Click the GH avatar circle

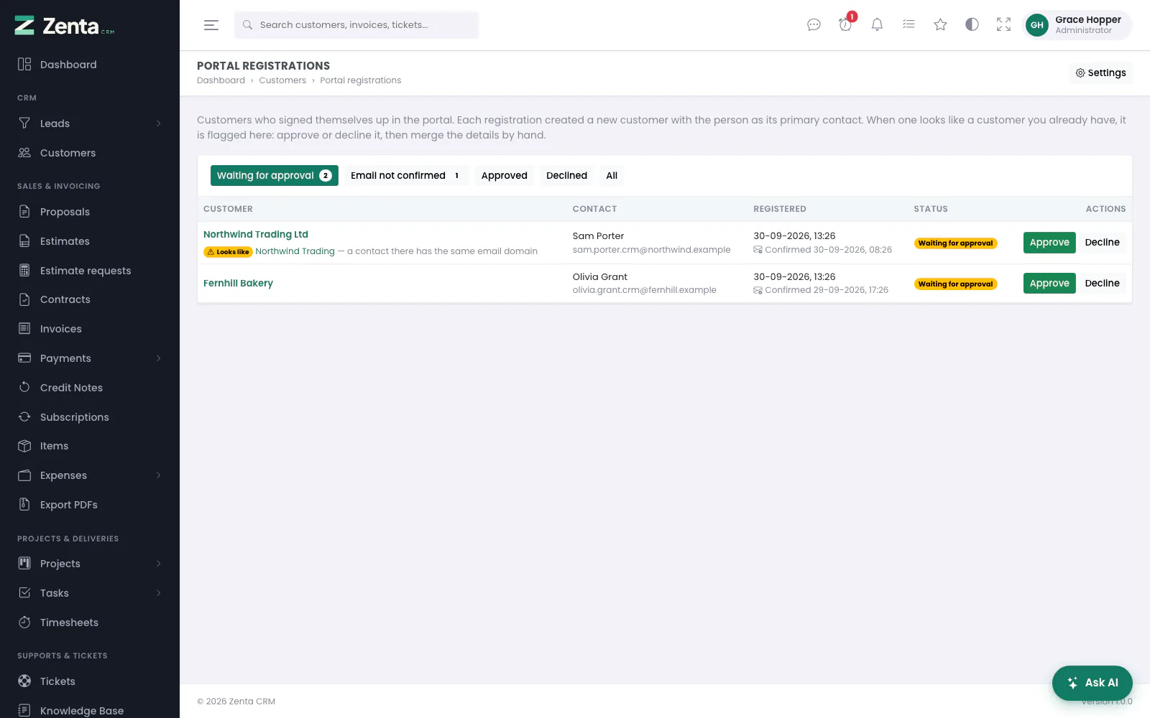pos(1037,25)
